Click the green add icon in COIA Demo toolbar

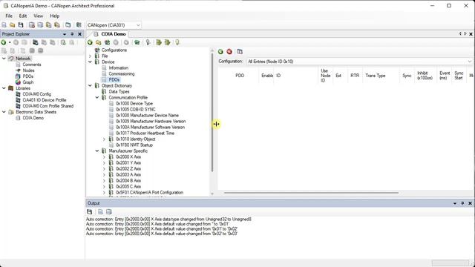pos(90,42)
